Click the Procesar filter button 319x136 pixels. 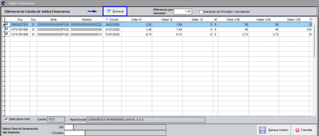(115, 12)
